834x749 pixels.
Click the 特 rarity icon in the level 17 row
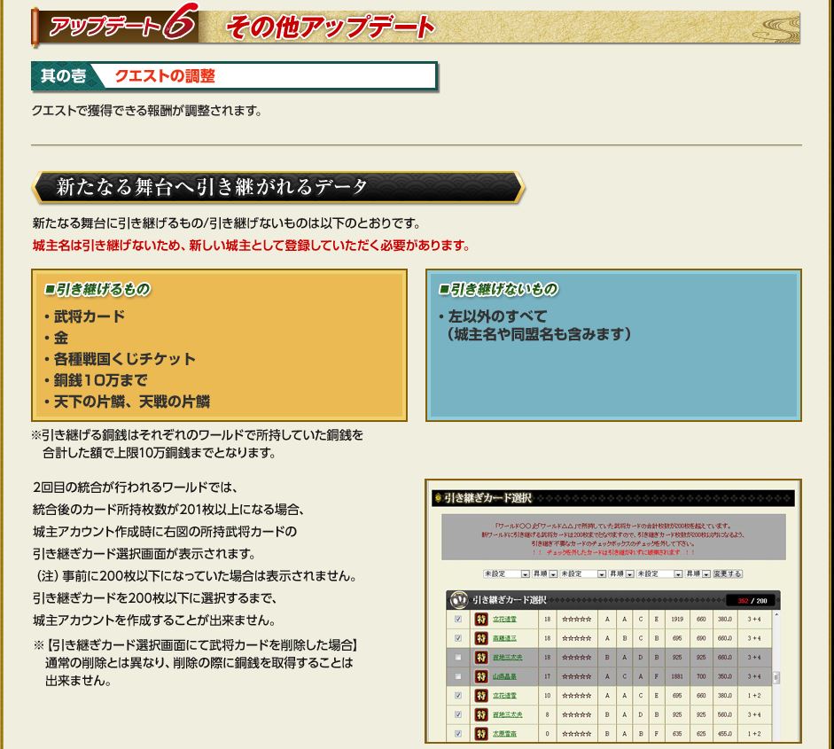click(x=481, y=676)
